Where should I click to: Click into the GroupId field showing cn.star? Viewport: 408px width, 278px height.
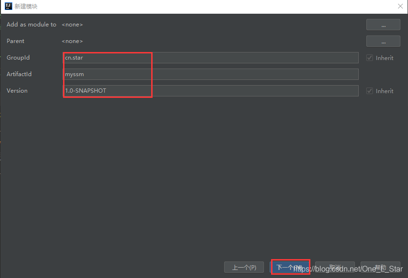click(107, 57)
